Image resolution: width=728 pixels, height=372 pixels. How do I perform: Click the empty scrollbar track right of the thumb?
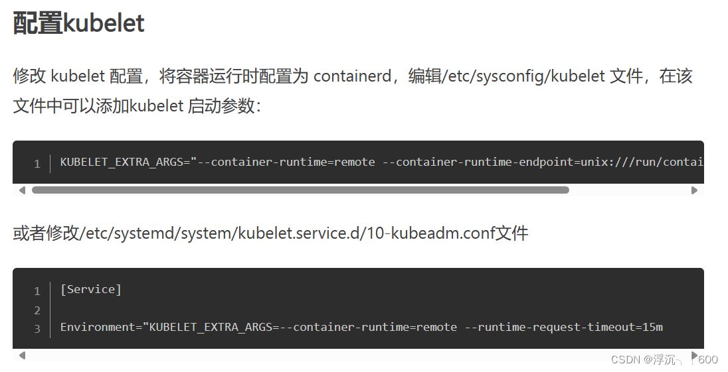pyautogui.click(x=630, y=190)
